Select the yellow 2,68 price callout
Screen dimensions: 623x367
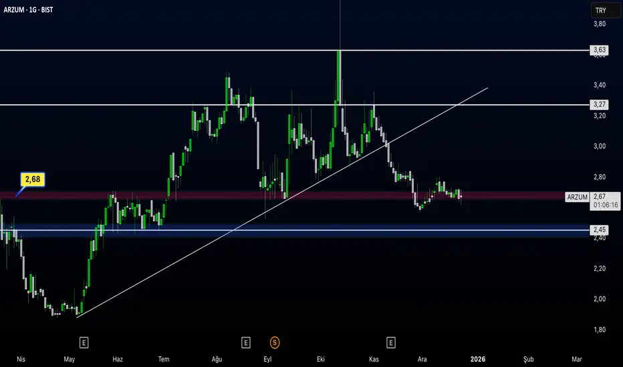coord(33,179)
